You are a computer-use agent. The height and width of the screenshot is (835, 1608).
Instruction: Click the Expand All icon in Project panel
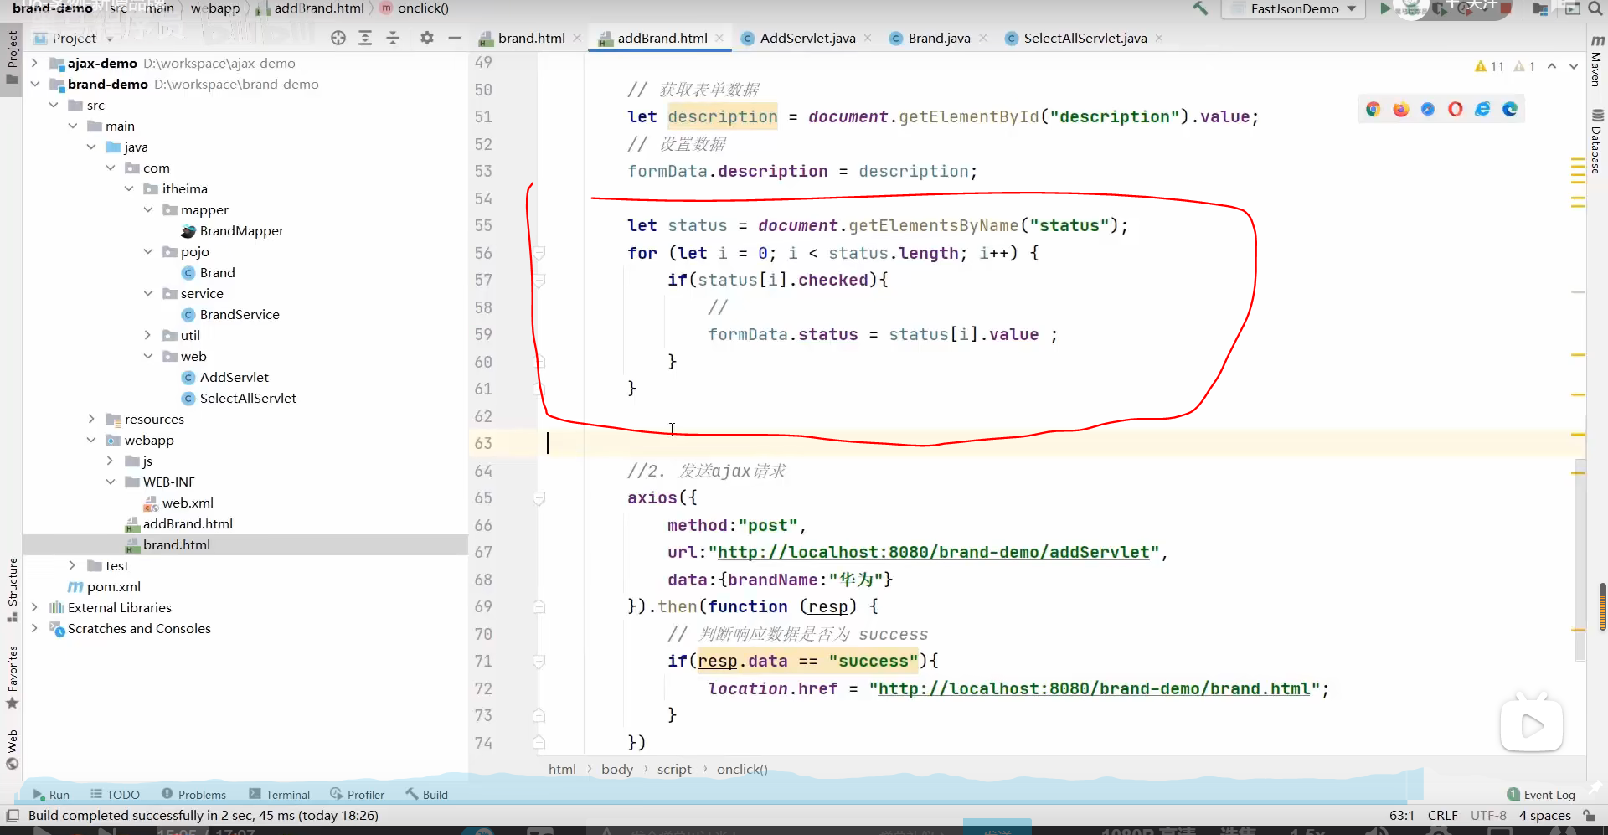click(365, 38)
